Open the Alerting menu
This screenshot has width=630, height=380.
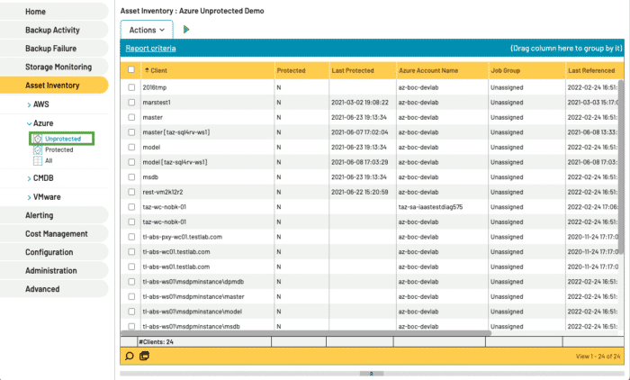pos(54,215)
